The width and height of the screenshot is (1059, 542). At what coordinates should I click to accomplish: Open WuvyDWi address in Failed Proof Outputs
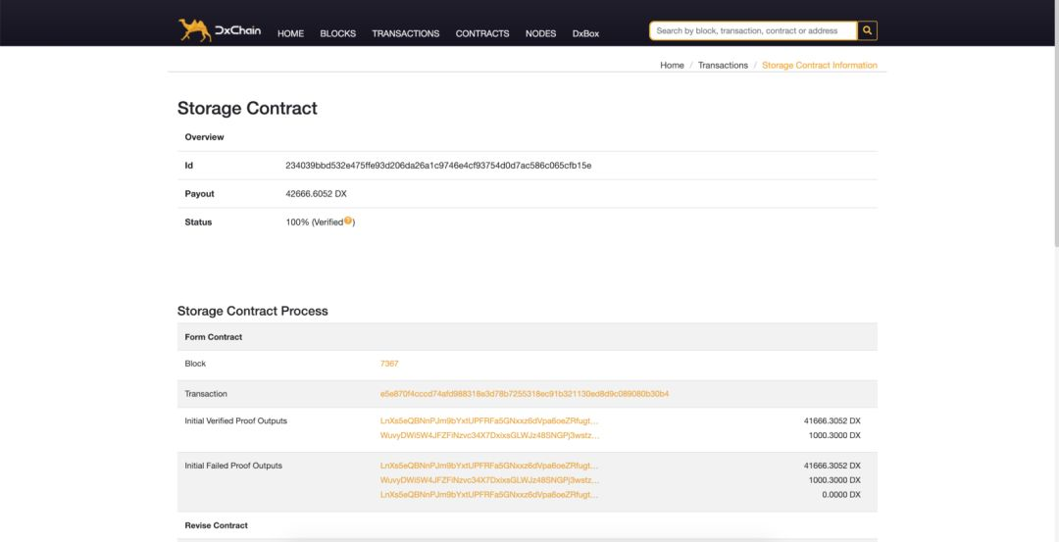489,480
